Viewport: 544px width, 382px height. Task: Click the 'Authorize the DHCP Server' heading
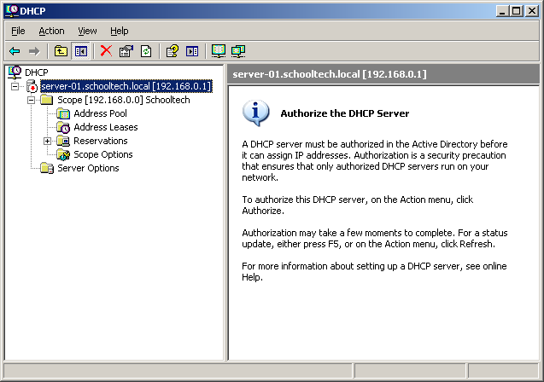pos(345,113)
